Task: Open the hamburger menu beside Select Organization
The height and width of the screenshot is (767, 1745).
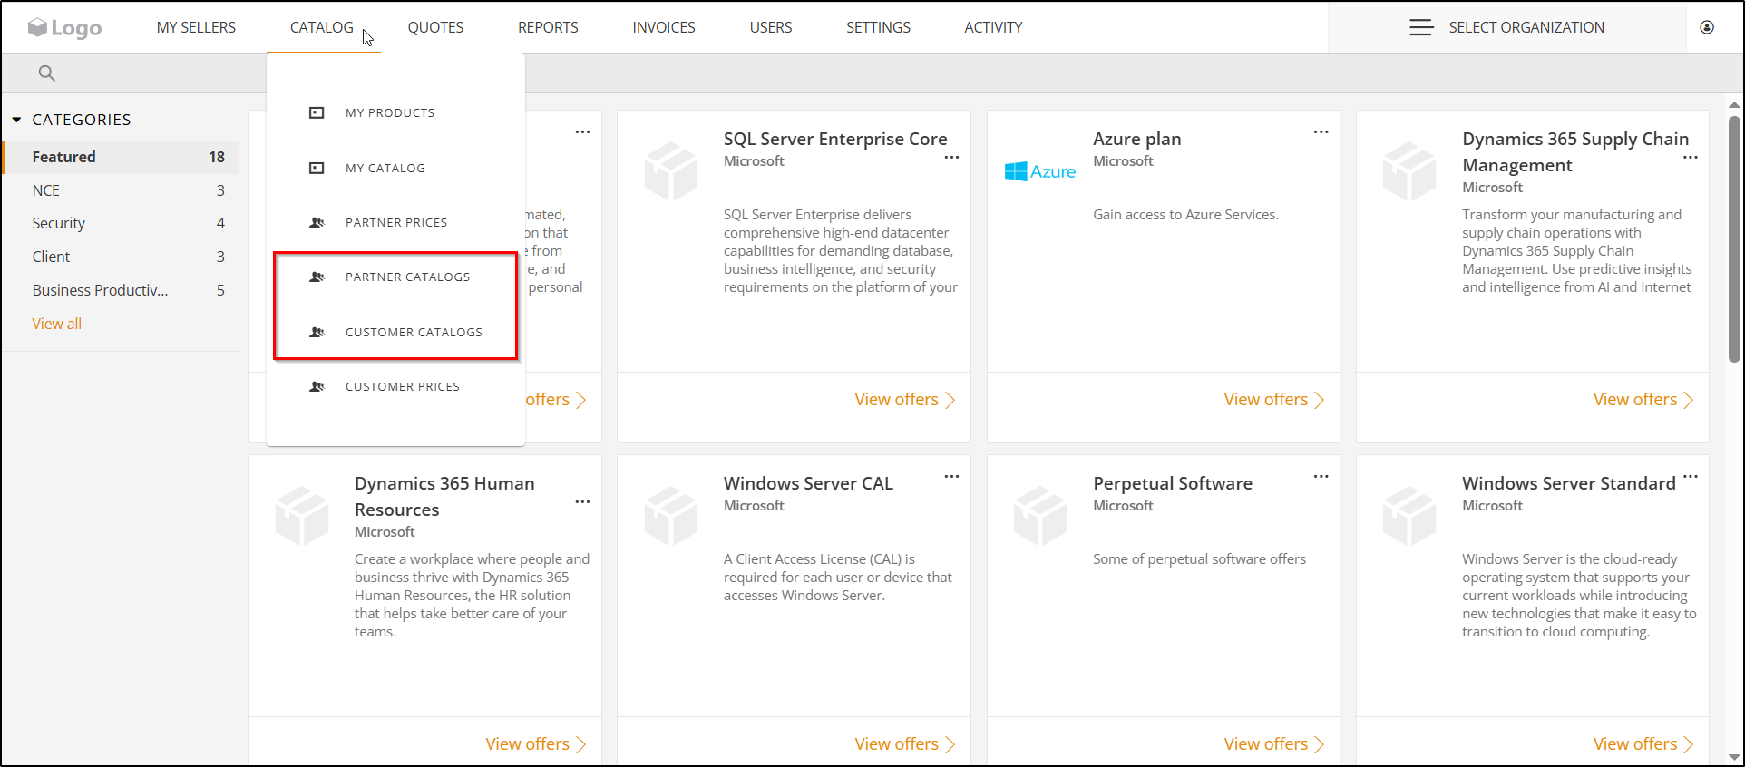Action: (1421, 27)
